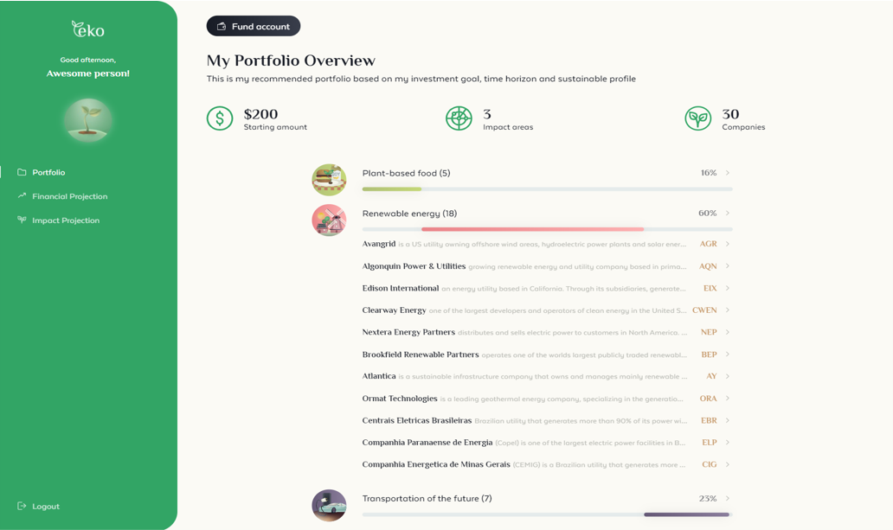The width and height of the screenshot is (893, 530).
Task: Click the BEP ticker symbol
Action: coord(709,354)
